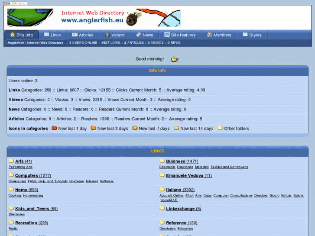
Task: Open the Radio subcategory link
Action: [13, 229]
